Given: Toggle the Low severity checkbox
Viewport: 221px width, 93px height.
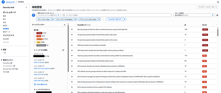Looking at the screenshot, I should click(x=35, y=42).
